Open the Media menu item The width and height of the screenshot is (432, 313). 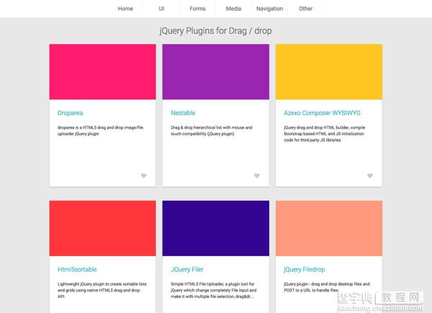(x=233, y=9)
